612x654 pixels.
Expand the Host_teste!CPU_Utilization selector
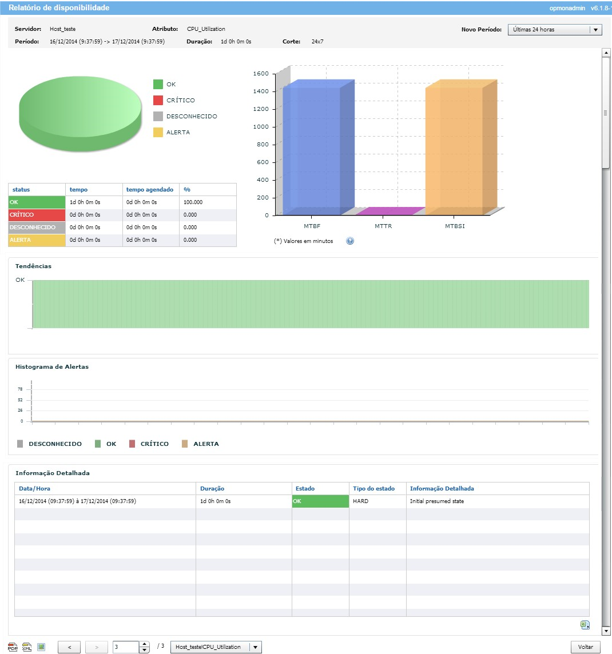click(256, 647)
